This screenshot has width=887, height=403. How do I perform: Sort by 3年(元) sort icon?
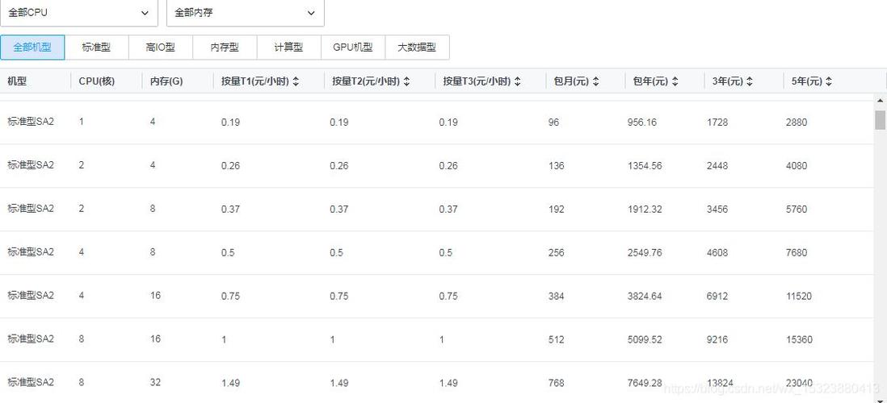pos(750,82)
